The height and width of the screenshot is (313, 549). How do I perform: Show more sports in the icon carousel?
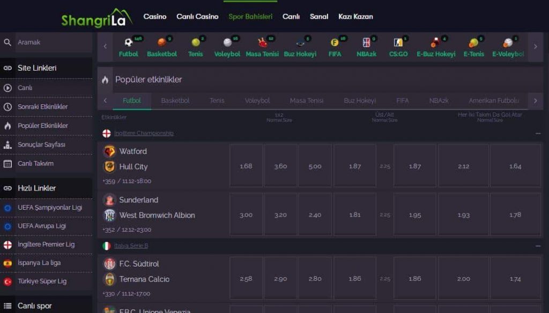pyautogui.click(x=536, y=47)
